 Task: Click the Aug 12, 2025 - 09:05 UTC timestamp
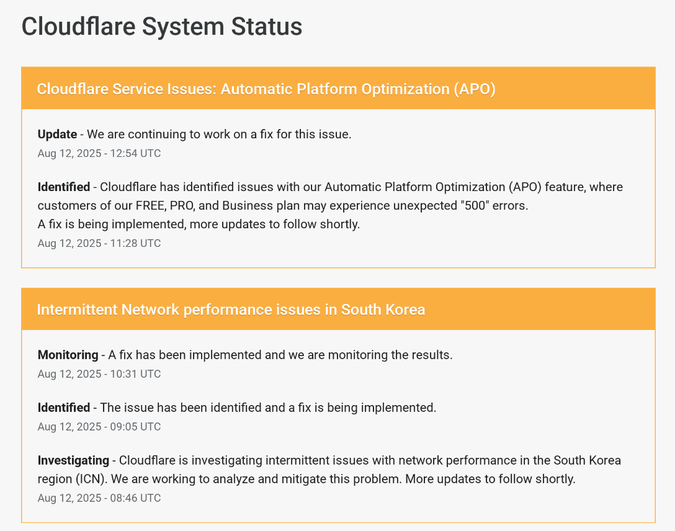click(99, 427)
